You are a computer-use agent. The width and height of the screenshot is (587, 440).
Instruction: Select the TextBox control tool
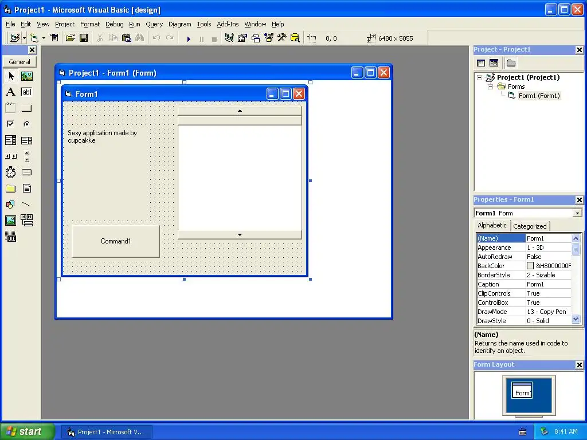[x=26, y=92]
